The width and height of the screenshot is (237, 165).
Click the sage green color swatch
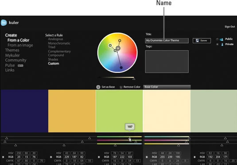pos(214,111)
